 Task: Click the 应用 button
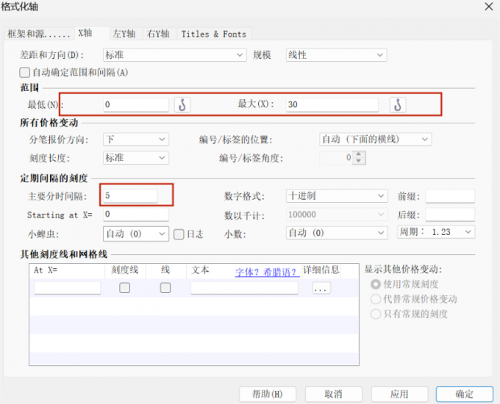click(399, 394)
